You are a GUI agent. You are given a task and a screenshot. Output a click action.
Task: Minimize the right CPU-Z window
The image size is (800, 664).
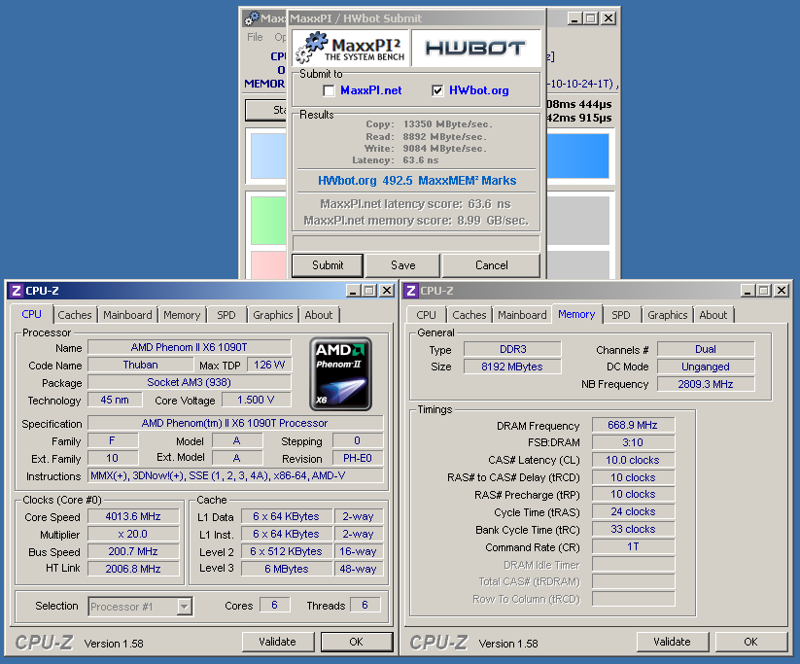coord(748,291)
